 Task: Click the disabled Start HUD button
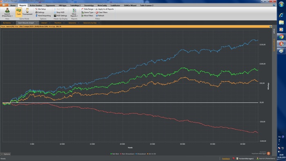(x=59, y=9)
